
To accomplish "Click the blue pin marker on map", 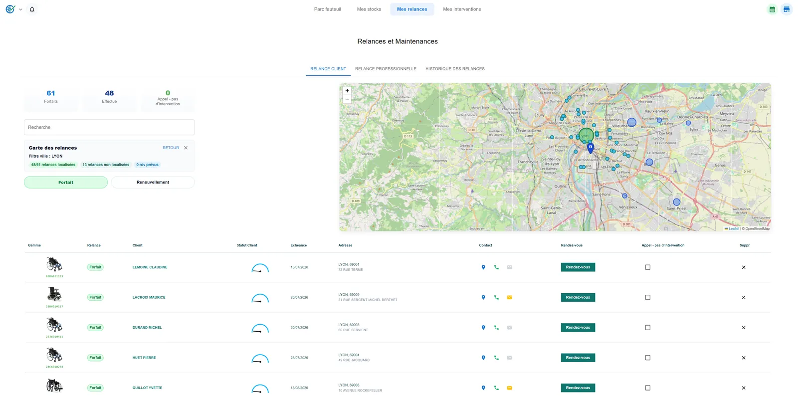I will (x=591, y=148).
